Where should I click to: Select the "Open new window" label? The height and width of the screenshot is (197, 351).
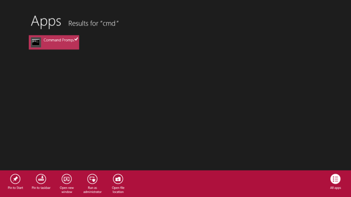pyautogui.click(x=66, y=190)
